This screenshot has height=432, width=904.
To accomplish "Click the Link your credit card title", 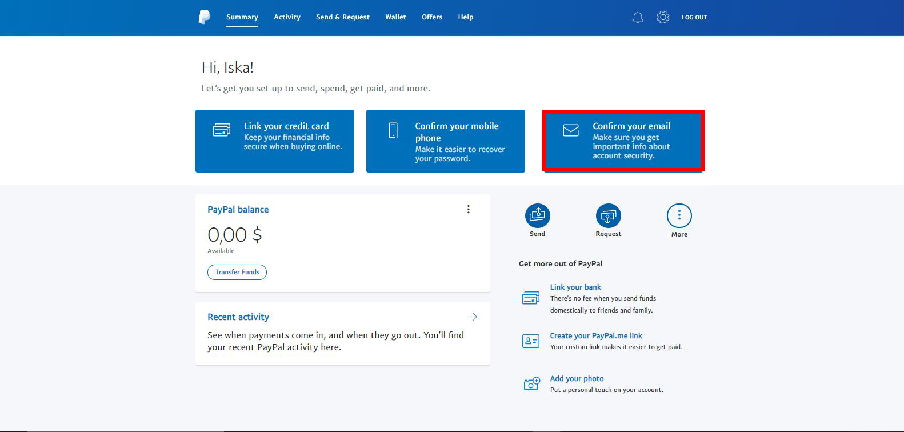I will pos(286,126).
